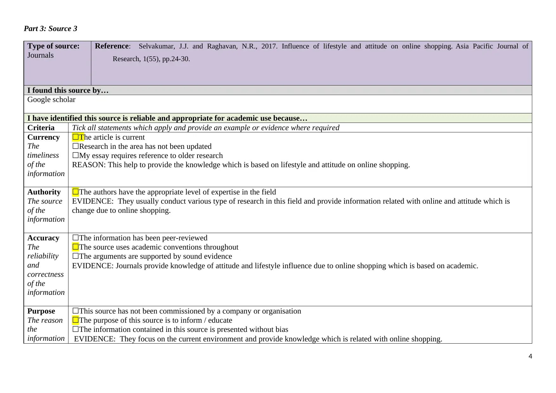Click the bold 'Reference' label
The width and height of the screenshot is (556, 393).
click(x=112, y=46)
